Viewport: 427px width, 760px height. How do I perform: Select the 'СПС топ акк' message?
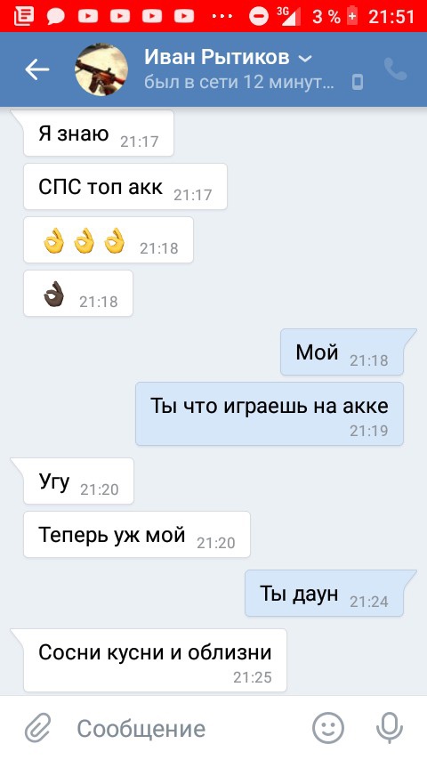point(125,187)
